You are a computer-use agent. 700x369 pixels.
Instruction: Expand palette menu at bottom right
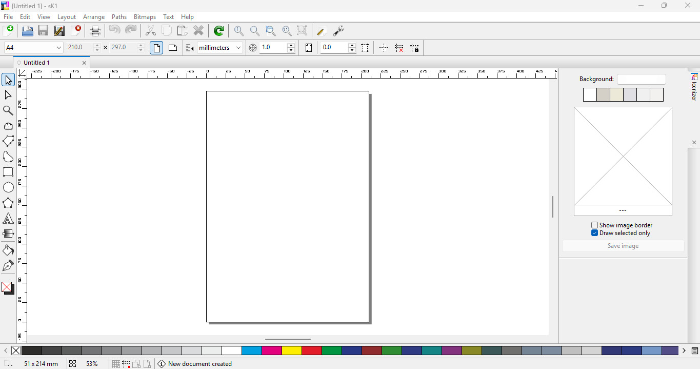coord(695,351)
